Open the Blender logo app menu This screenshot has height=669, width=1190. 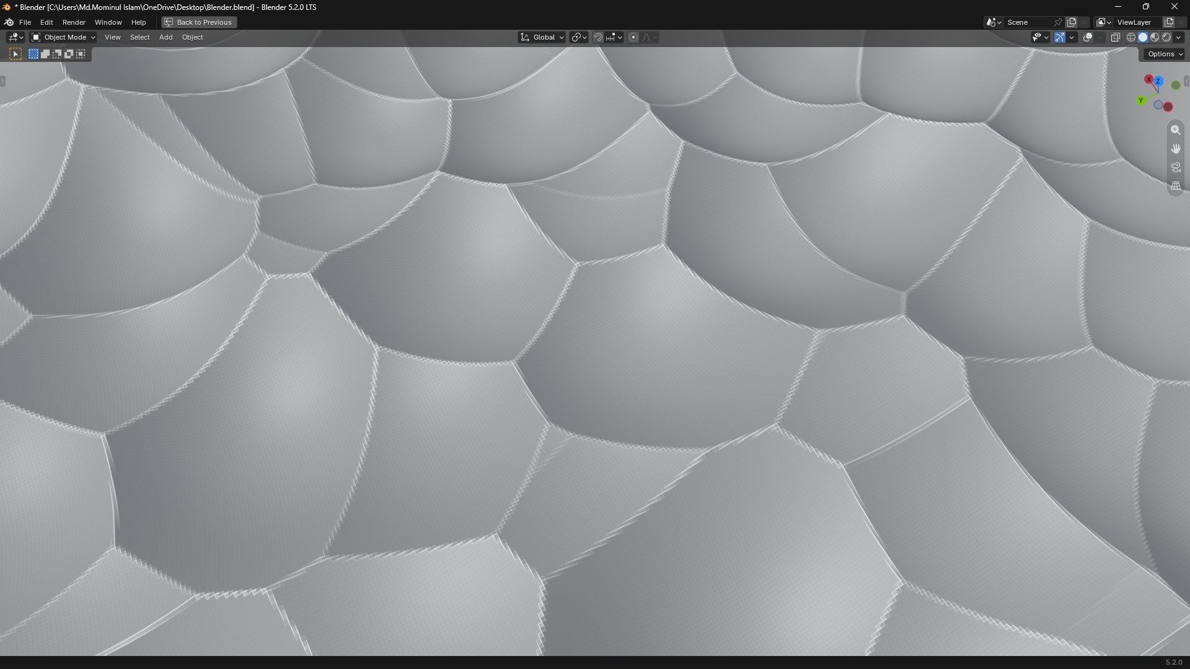point(9,22)
